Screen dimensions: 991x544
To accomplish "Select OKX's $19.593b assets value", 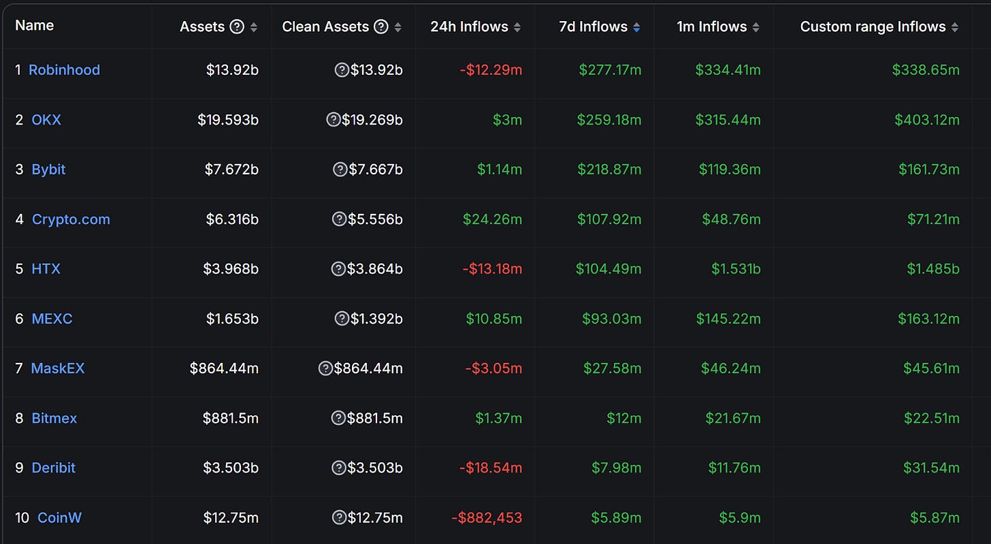I will (228, 119).
